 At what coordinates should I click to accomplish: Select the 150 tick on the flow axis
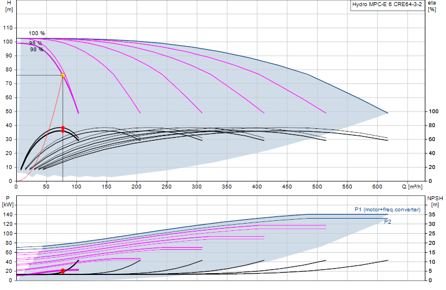pyautogui.click(x=106, y=187)
